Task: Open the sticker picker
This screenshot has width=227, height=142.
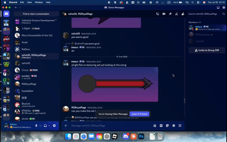Action: click(167, 126)
